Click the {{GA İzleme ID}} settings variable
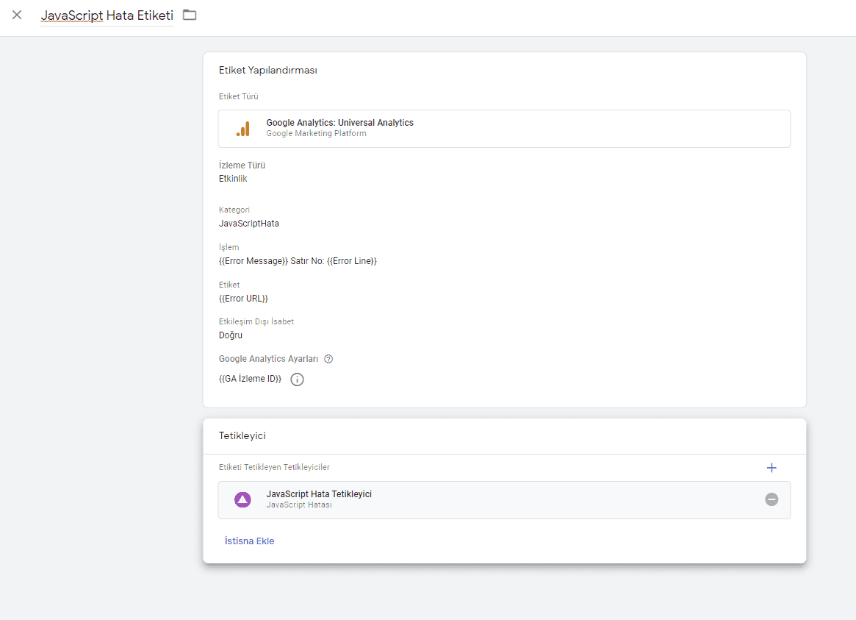 click(250, 379)
